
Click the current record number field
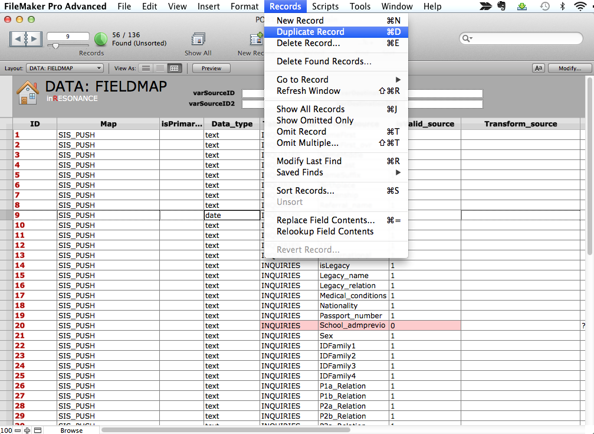pos(68,37)
